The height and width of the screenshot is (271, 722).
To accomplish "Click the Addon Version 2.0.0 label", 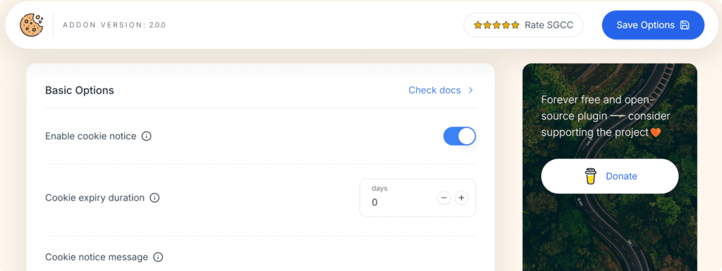I will click(x=114, y=25).
